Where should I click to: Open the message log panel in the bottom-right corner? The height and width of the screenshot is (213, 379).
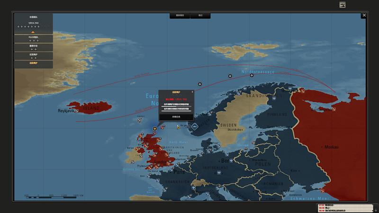pos(345,208)
